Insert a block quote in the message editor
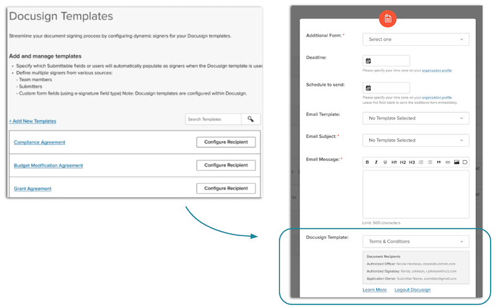This screenshot has width=495, height=307. click(x=439, y=162)
